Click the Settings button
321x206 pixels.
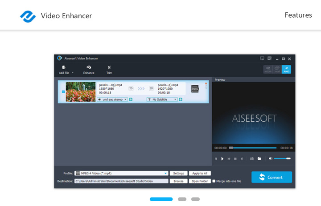(178, 173)
